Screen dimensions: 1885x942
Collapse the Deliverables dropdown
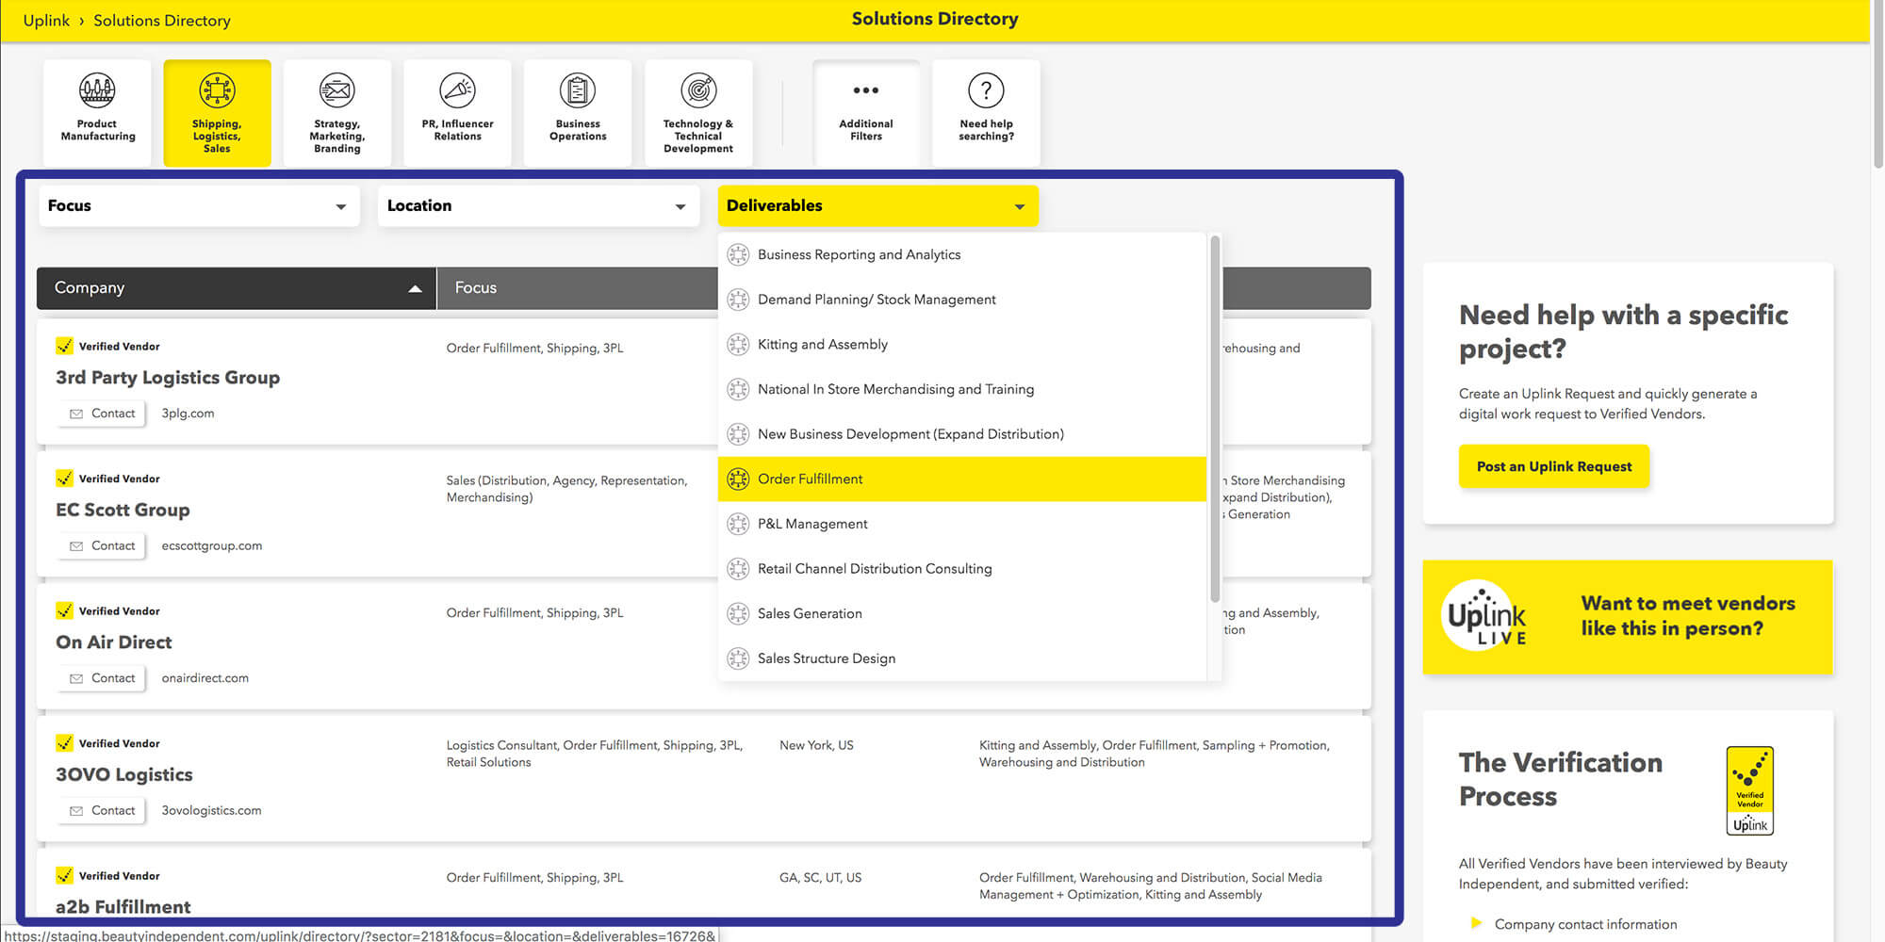coord(877,205)
